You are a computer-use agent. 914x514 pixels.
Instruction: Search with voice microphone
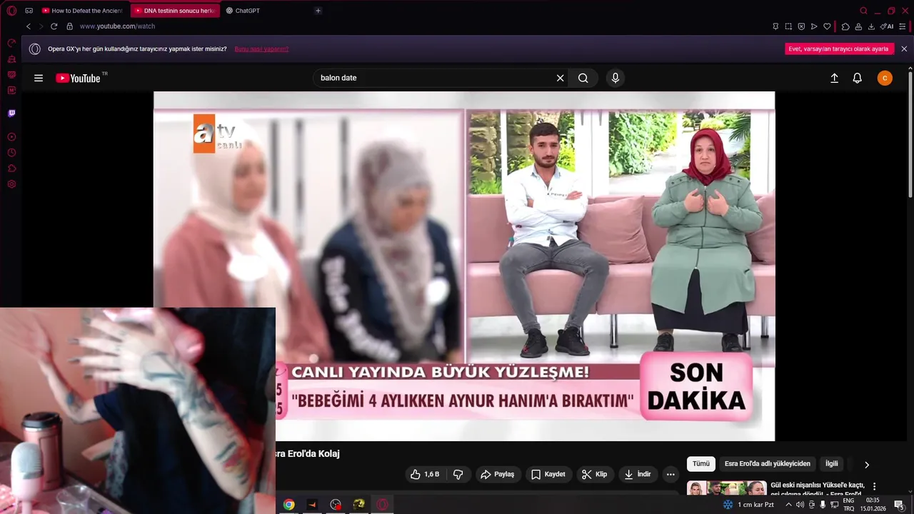coord(616,78)
